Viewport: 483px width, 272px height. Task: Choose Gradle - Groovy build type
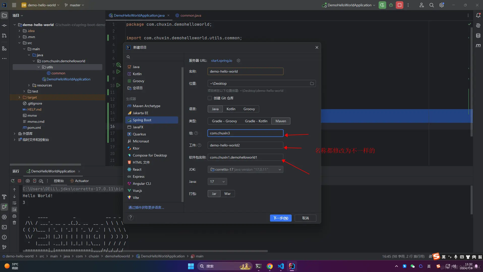pyautogui.click(x=224, y=121)
